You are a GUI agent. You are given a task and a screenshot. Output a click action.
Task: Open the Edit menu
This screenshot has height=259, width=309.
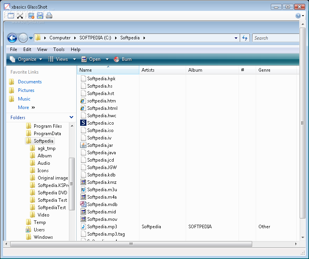click(x=27, y=49)
